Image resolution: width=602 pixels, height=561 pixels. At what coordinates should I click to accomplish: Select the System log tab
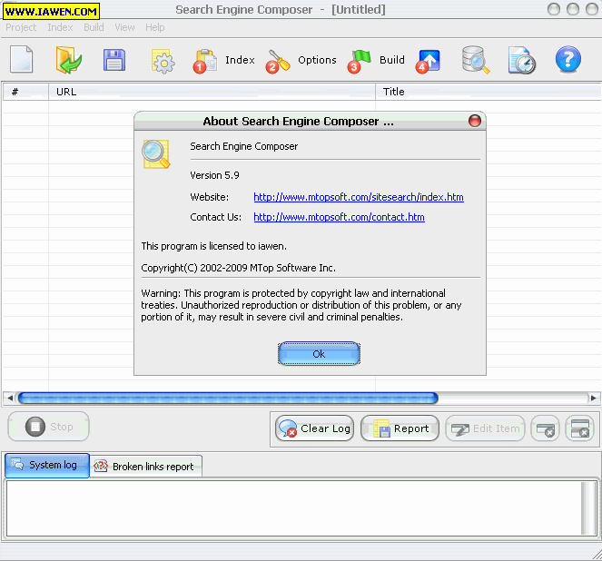click(x=47, y=465)
